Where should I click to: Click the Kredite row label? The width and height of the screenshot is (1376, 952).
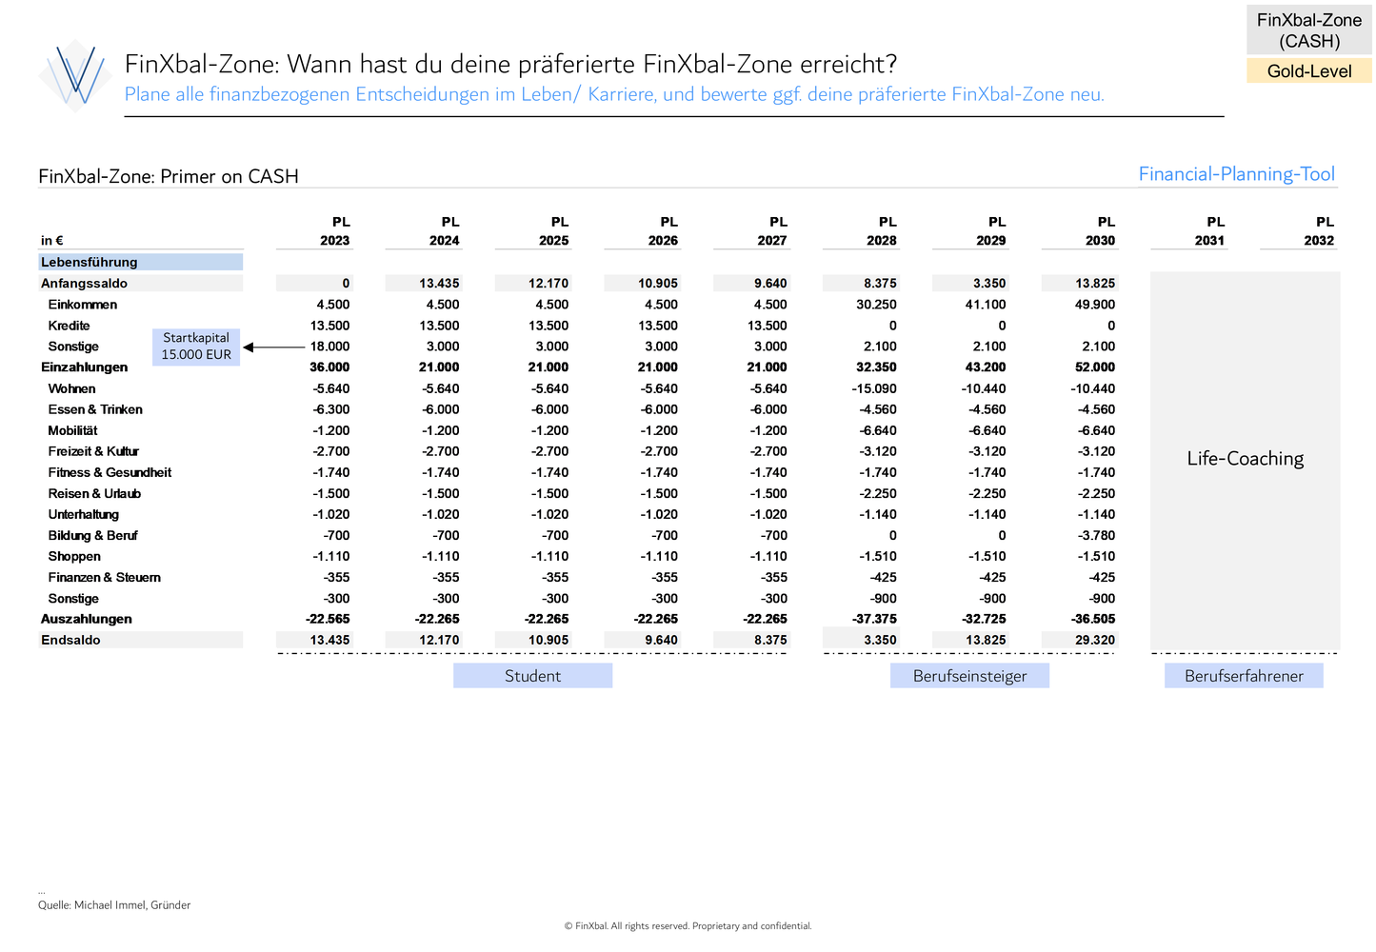70,326
